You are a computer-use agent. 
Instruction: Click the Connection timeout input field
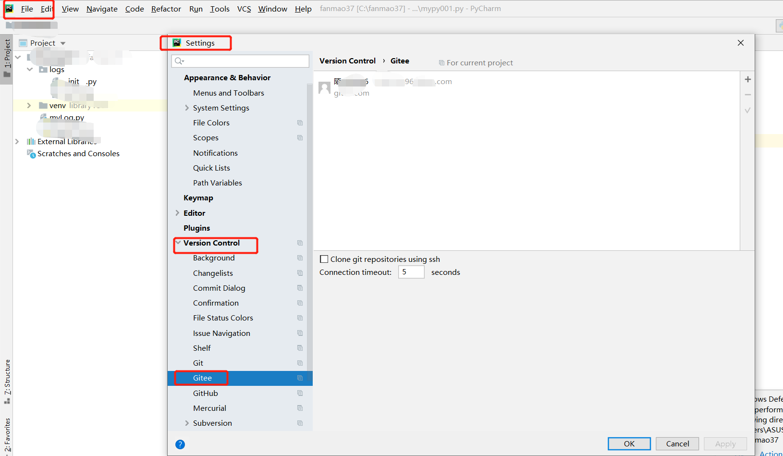coord(411,272)
